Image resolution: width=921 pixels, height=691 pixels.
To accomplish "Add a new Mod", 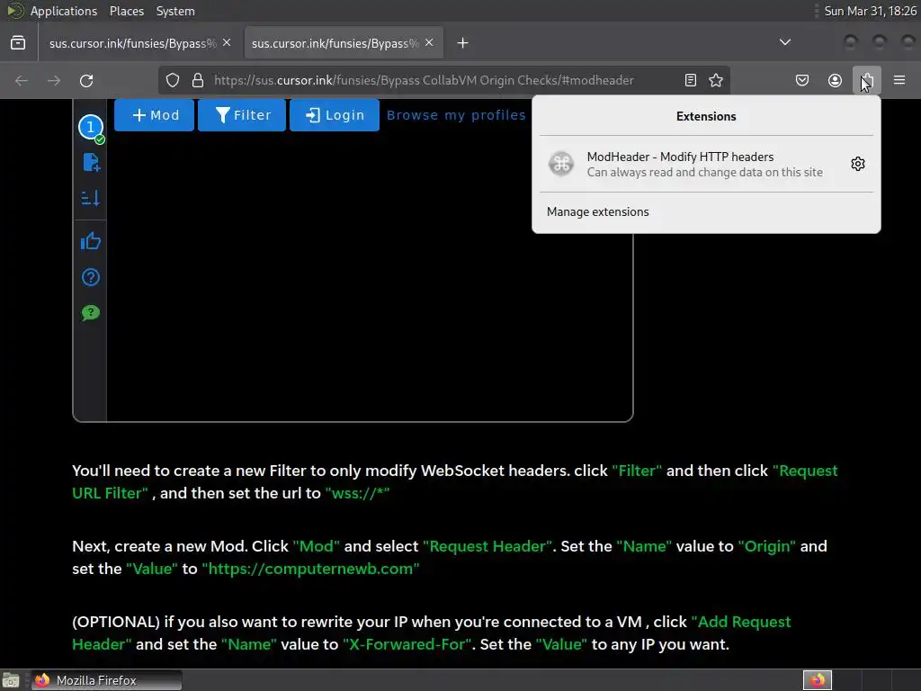I will point(154,115).
